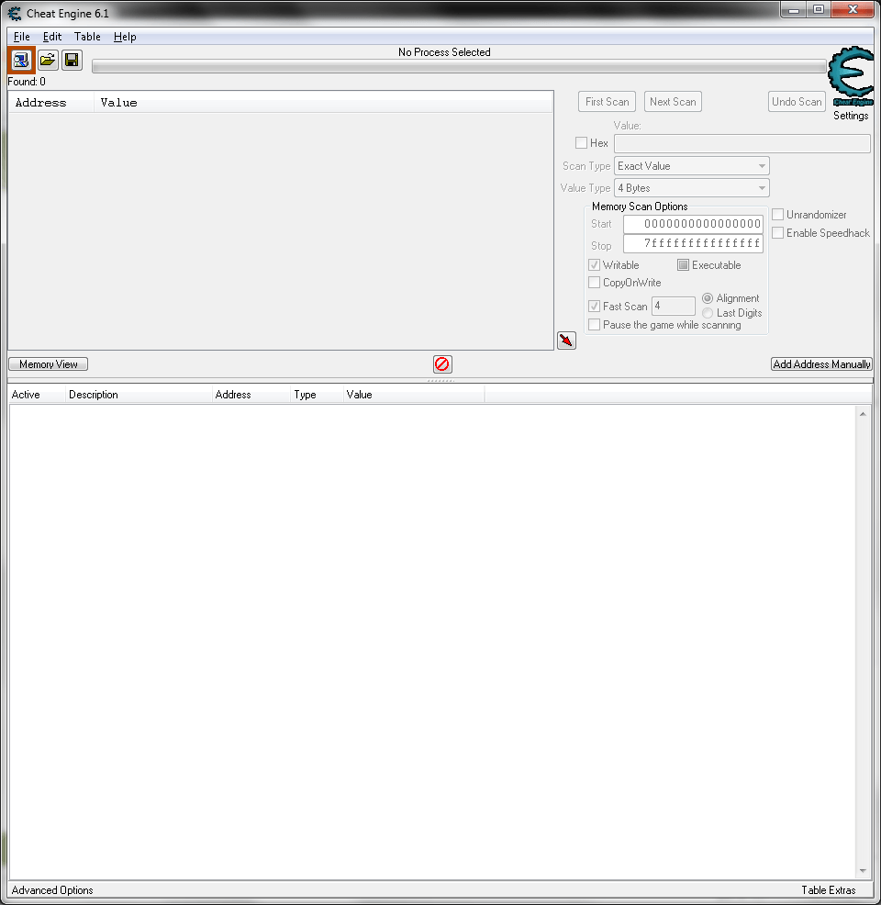This screenshot has width=881, height=905.
Task: Click the red arrow add-to-list icon
Action: [x=566, y=341]
